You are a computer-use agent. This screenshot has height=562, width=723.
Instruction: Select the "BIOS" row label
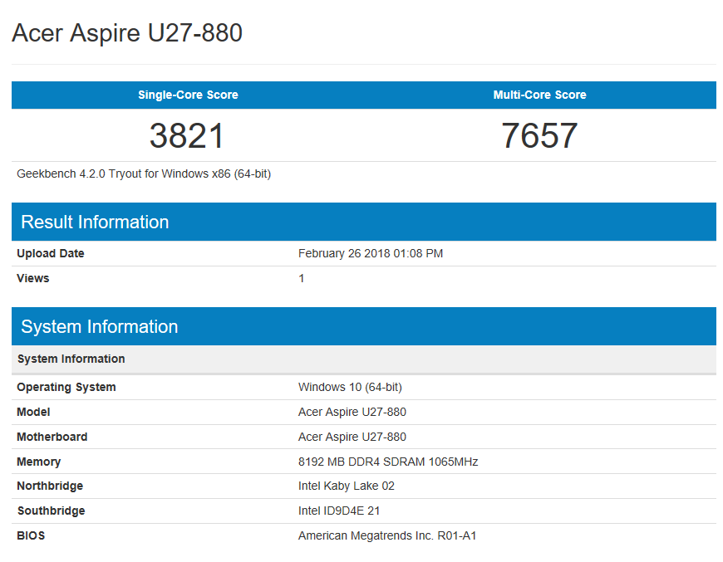(x=31, y=535)
